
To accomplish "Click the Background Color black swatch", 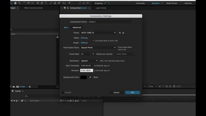I will coord(83,77).
